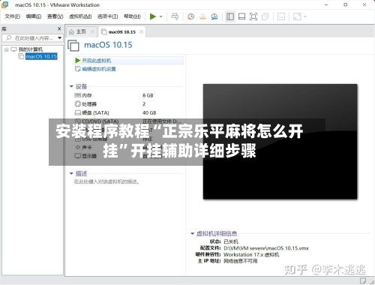
Task: Open the 编辑(E) menu
Action: 34,16
